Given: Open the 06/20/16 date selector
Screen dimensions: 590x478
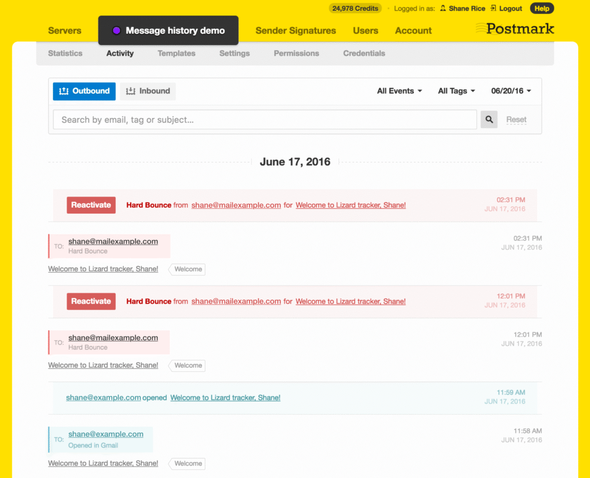Looking at the screenshot, I should 510,91.
